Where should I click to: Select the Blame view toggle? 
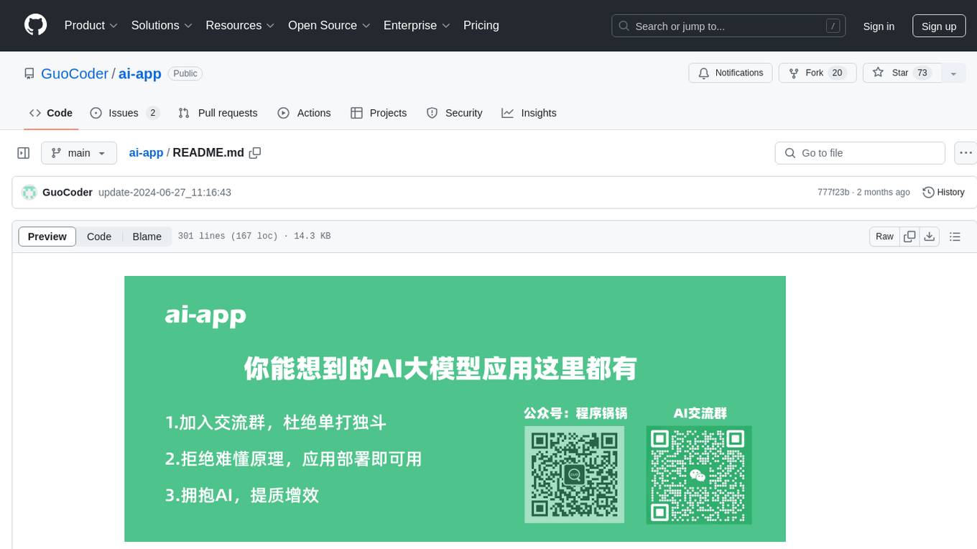click(x=147, y=236)
